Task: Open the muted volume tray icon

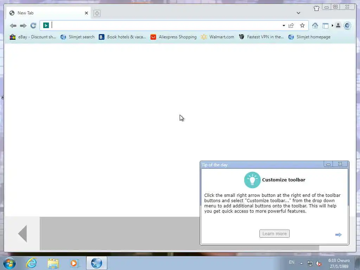Action: [319, 263]
